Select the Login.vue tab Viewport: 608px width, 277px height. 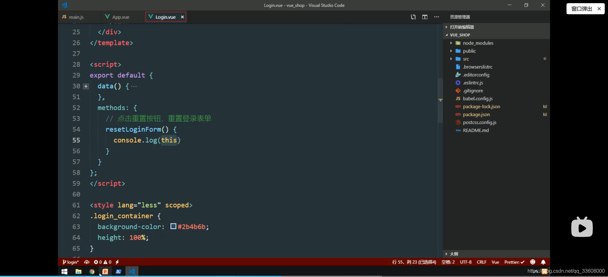pyautogui.click(x=165, y=17)
